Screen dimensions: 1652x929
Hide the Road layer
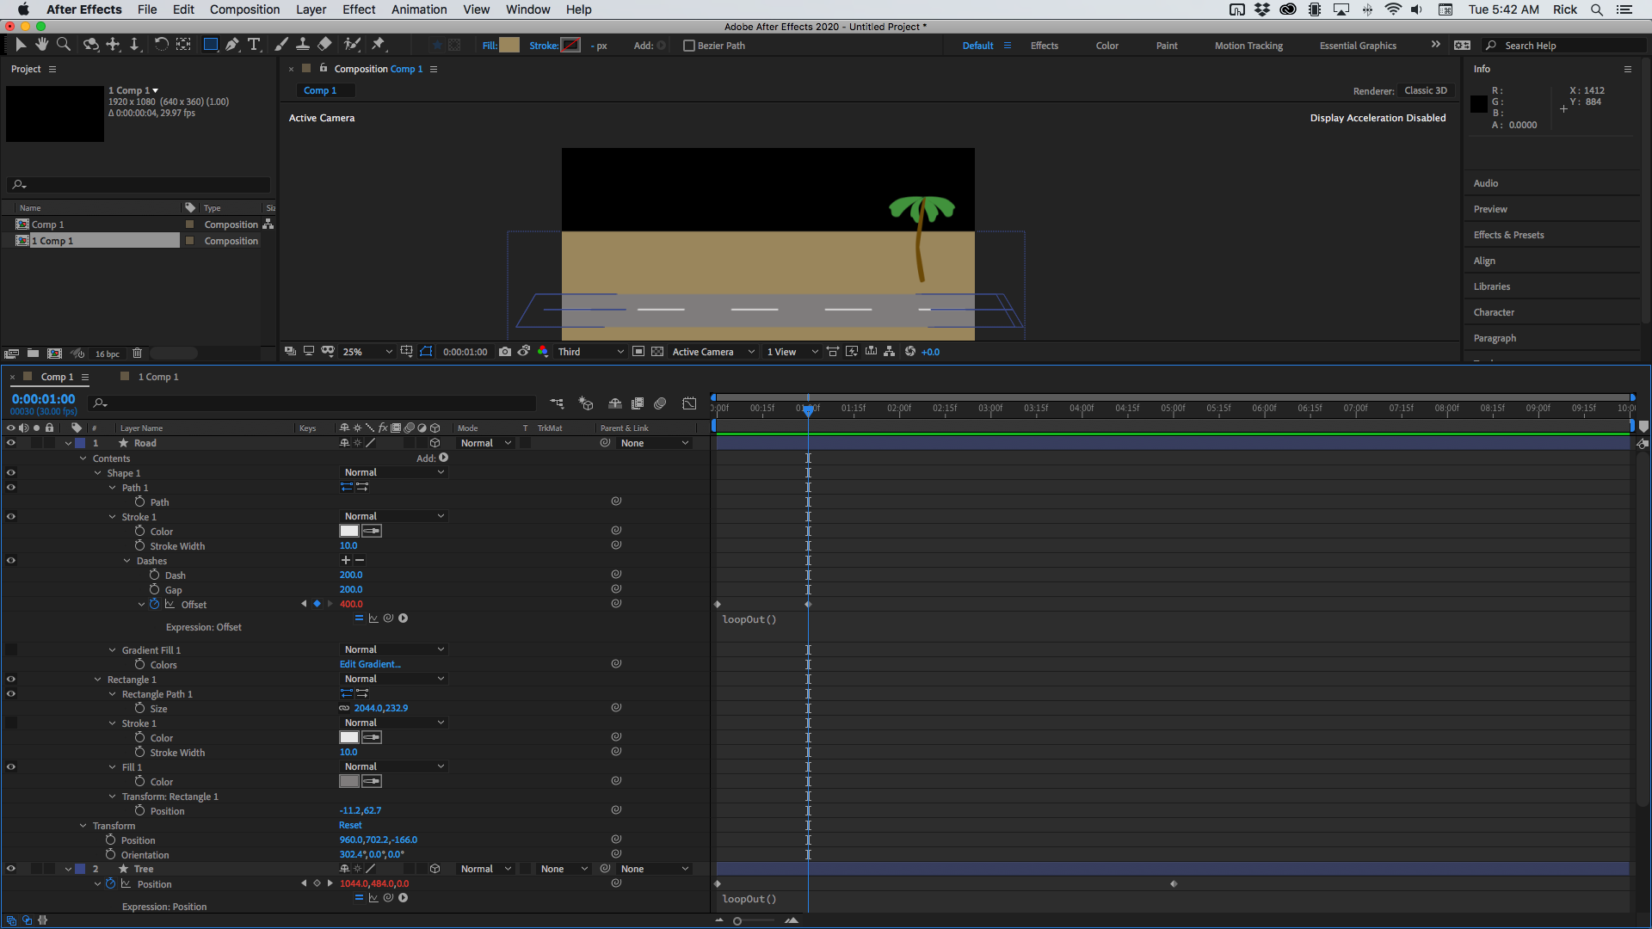tap(11, 442)
